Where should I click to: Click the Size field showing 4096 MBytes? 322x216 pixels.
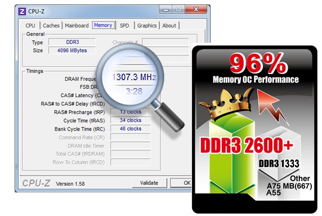tap(72, 50)
